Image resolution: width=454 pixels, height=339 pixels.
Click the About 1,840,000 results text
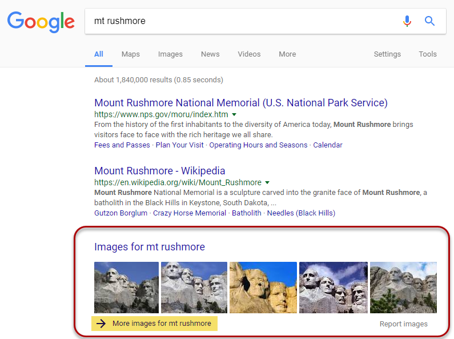click(159, 80)
